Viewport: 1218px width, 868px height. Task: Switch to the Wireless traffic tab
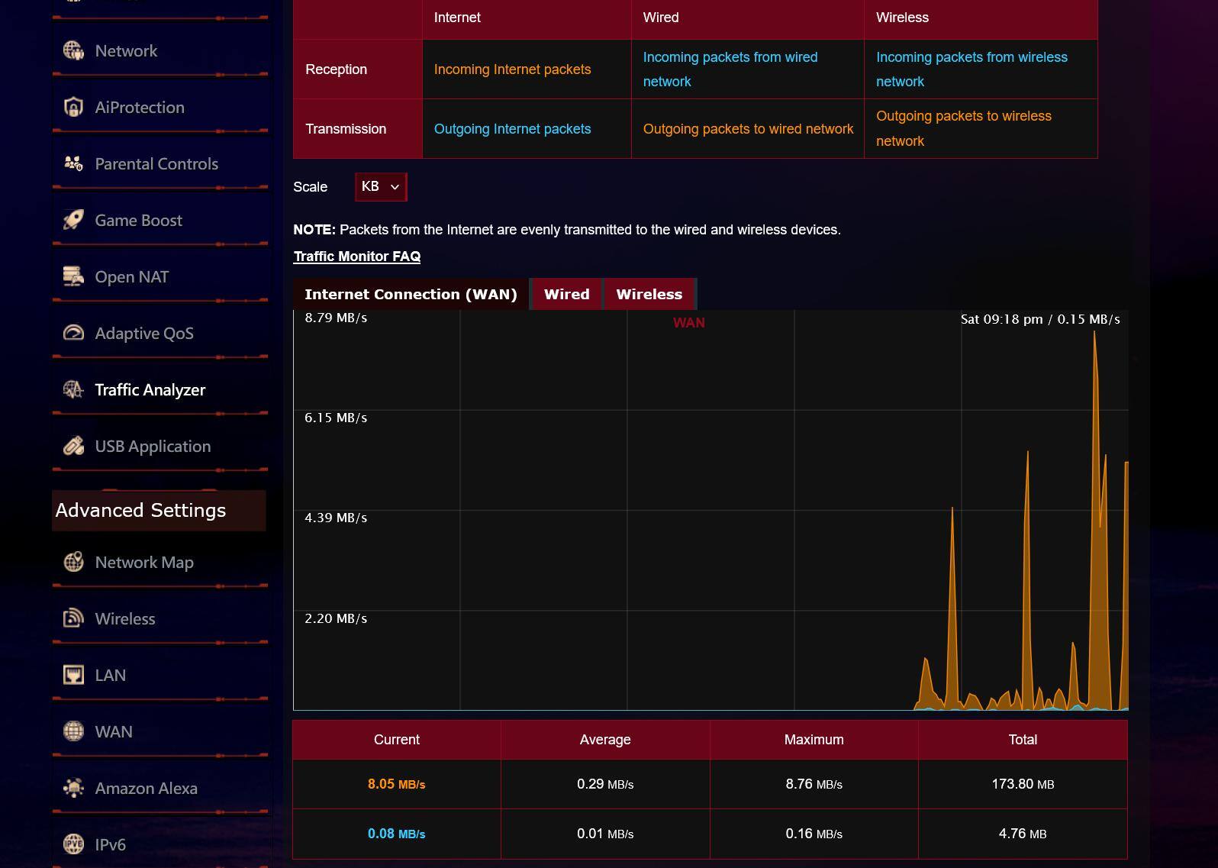click(649, 295)
